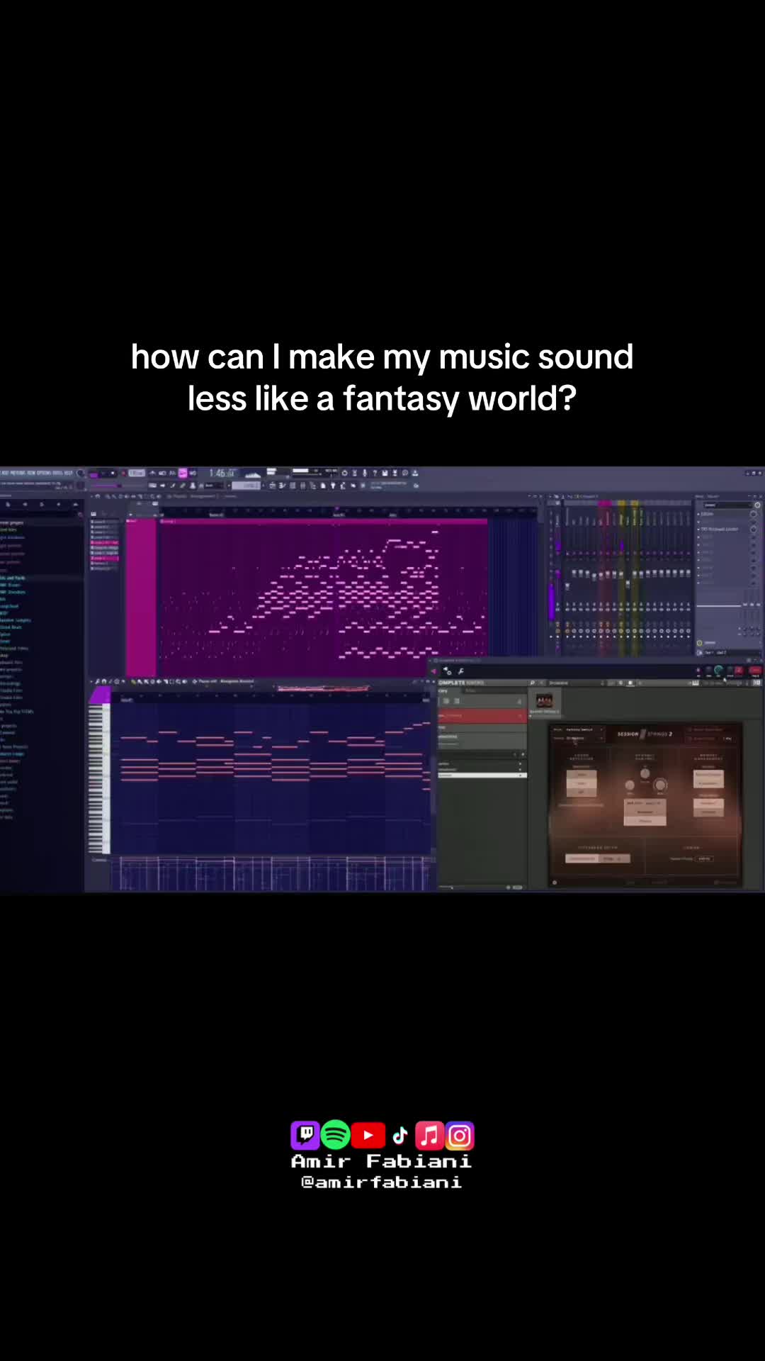The height and width of the screenshot is (1361, 765).
Task: Click the Apple Music logo icon
Action: coord(429,1135)
